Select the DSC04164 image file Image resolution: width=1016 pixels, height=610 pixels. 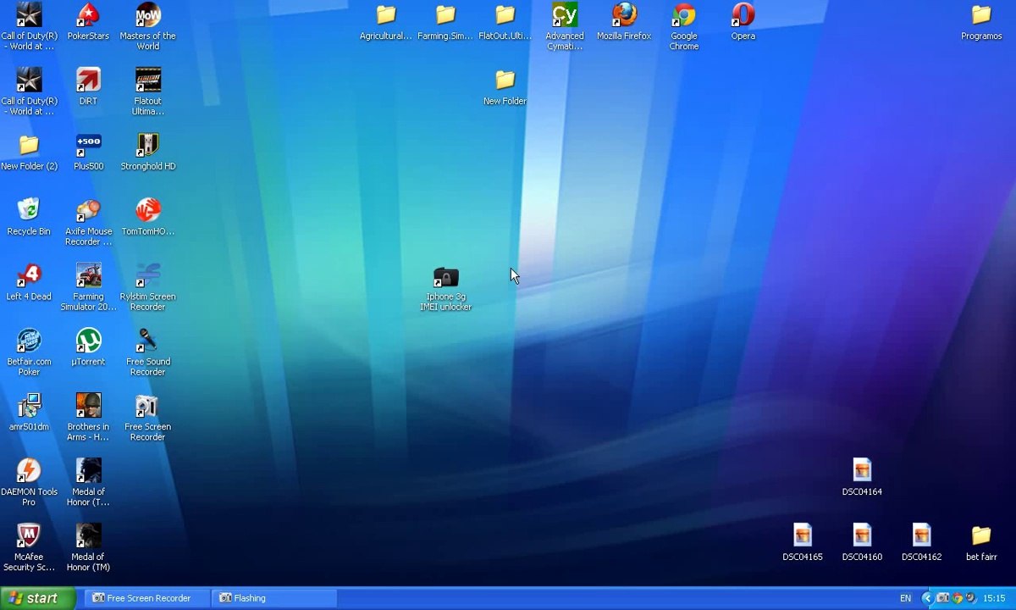[x=862, y=471]
